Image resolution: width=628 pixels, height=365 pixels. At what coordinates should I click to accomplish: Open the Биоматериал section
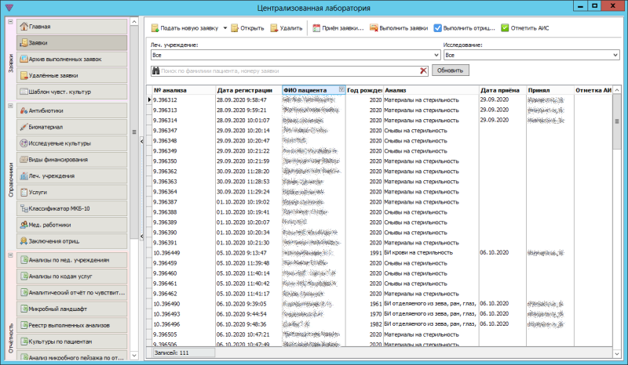click(71, 127)
